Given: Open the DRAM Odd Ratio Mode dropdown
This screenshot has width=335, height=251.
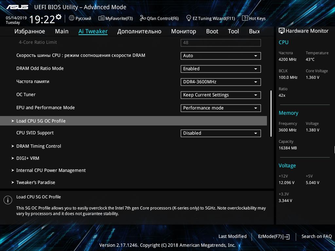Looking at the screenshot, I should click(x=221, y=69).
